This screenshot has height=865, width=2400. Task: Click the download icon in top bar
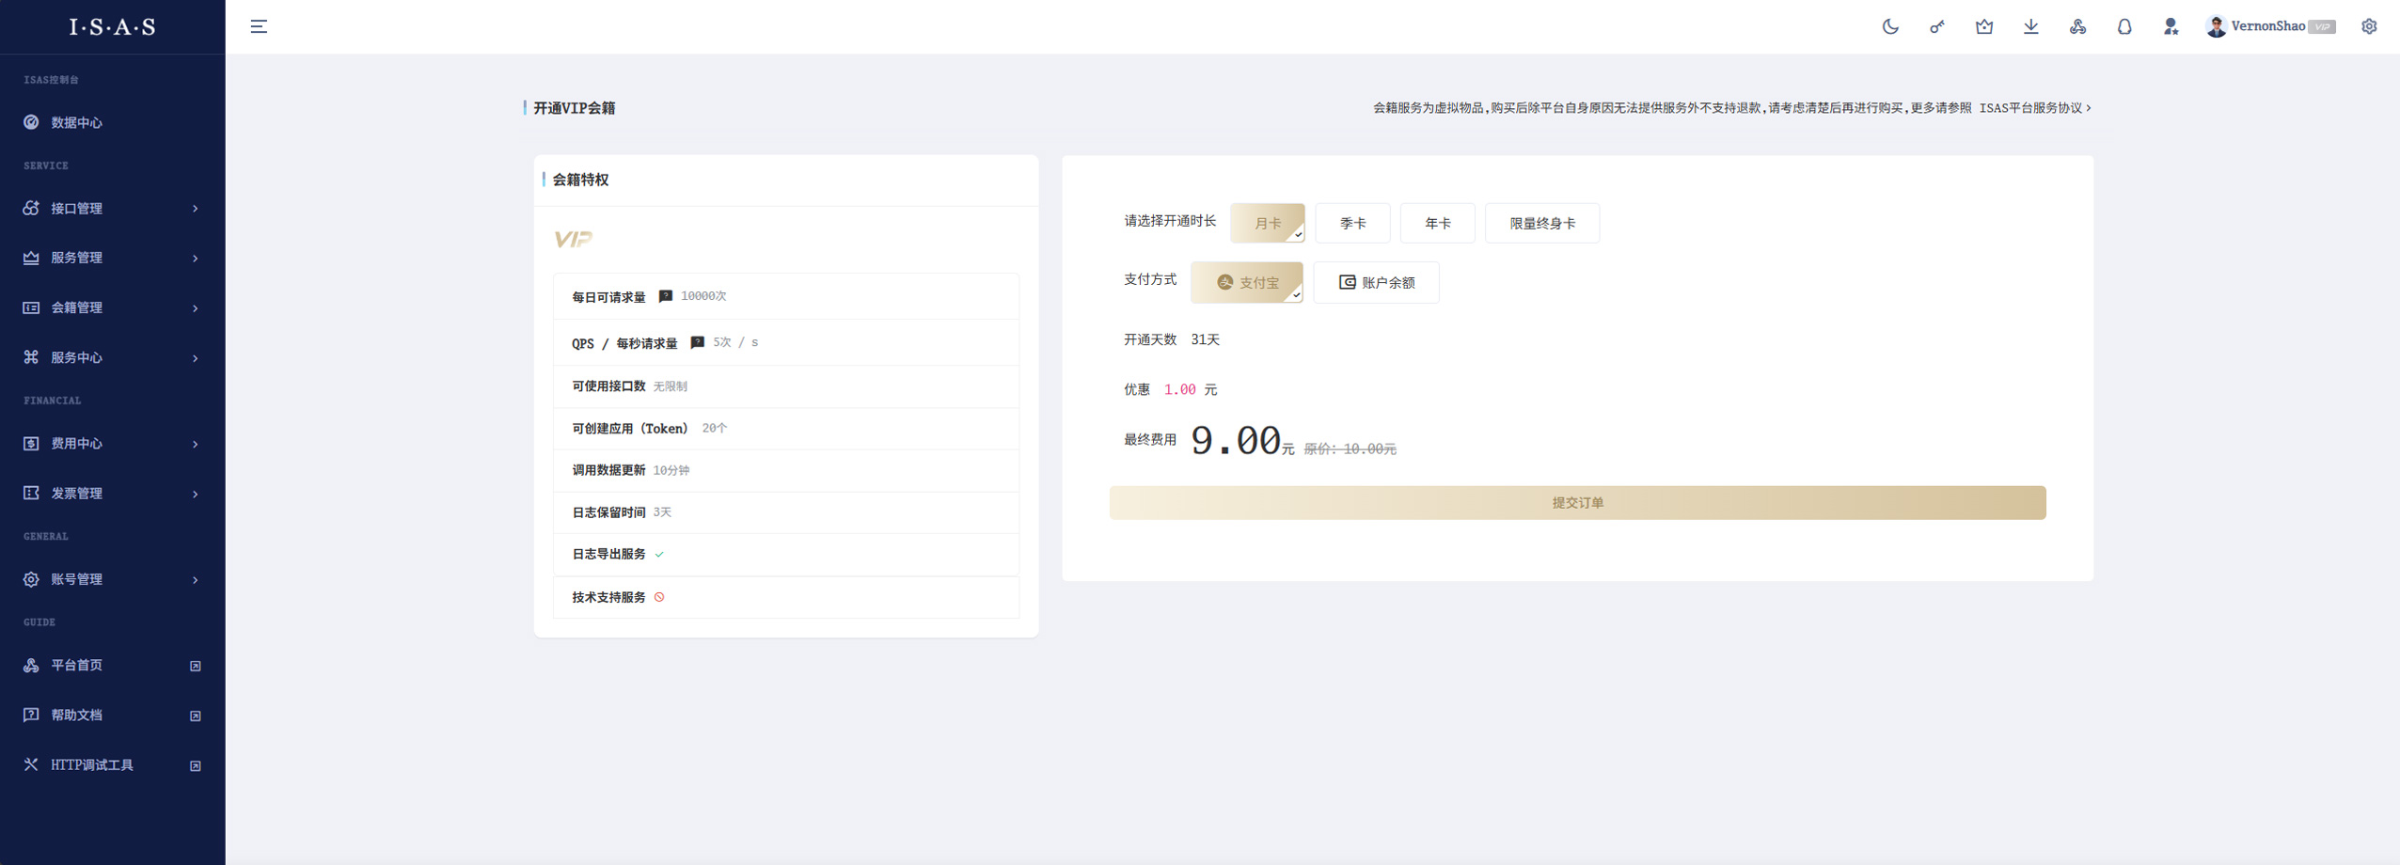[2030, 26]
